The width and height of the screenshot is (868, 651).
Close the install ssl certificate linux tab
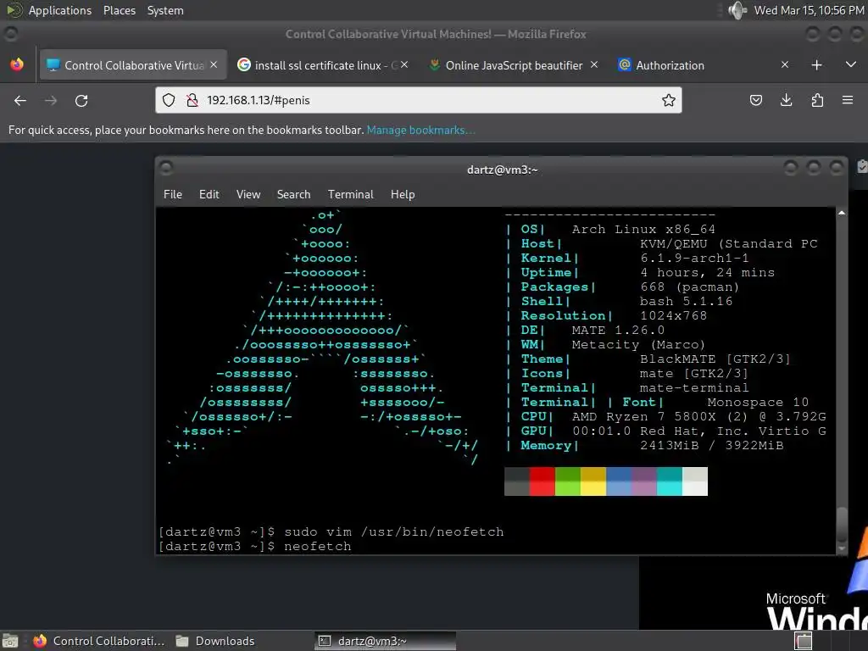click(x=404, y=64)
